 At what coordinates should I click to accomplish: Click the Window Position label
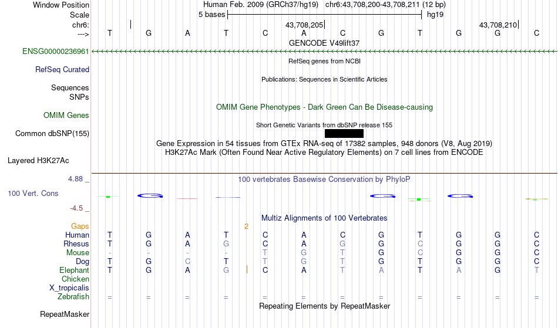tap(61, 5)
